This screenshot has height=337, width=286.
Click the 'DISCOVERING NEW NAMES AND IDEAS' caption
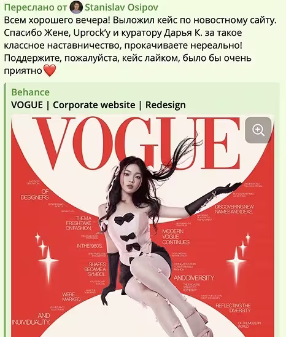click(x=234, y=209)
